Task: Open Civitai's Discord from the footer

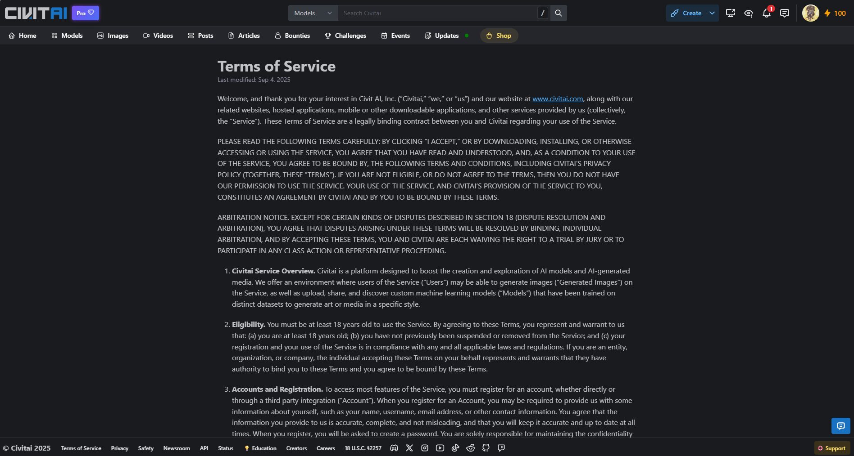Action: [x=394, y=448]
